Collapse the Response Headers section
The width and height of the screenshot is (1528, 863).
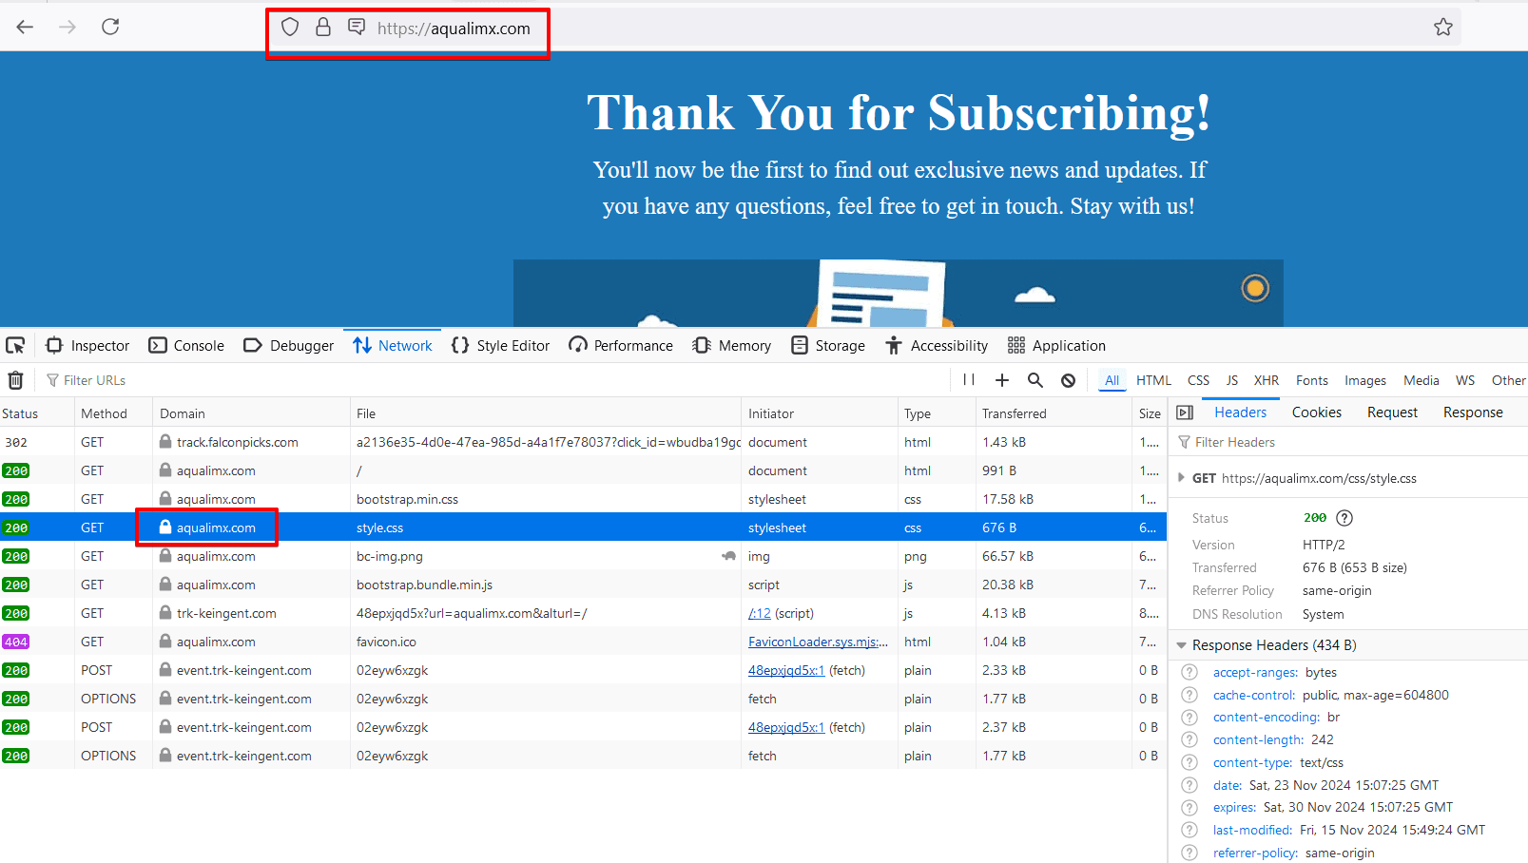(1182, 645)
